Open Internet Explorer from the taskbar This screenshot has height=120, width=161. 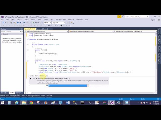(x=17, y=103)
